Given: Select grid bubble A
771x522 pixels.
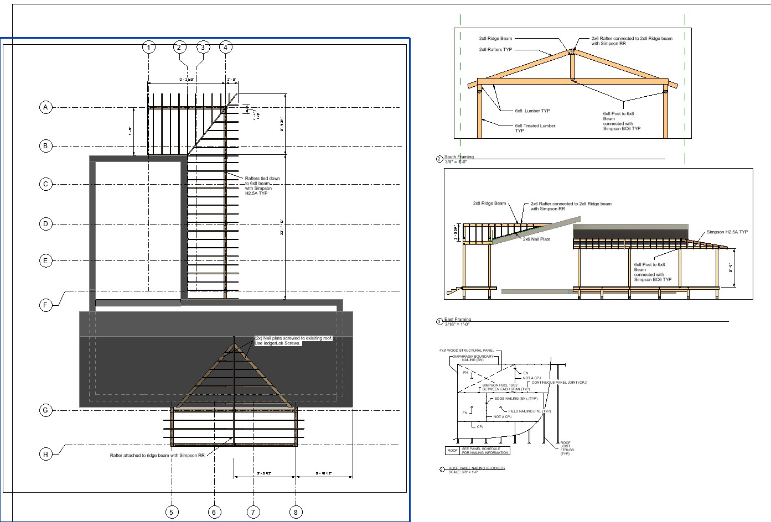Looking at the screenshot, I should (46, 107).
